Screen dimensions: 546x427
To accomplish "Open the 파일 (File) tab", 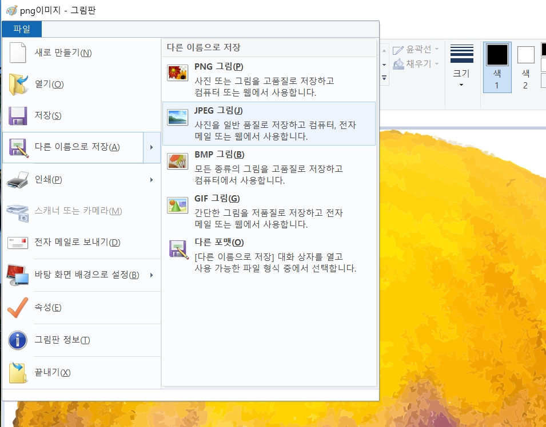I will point(22,29).
